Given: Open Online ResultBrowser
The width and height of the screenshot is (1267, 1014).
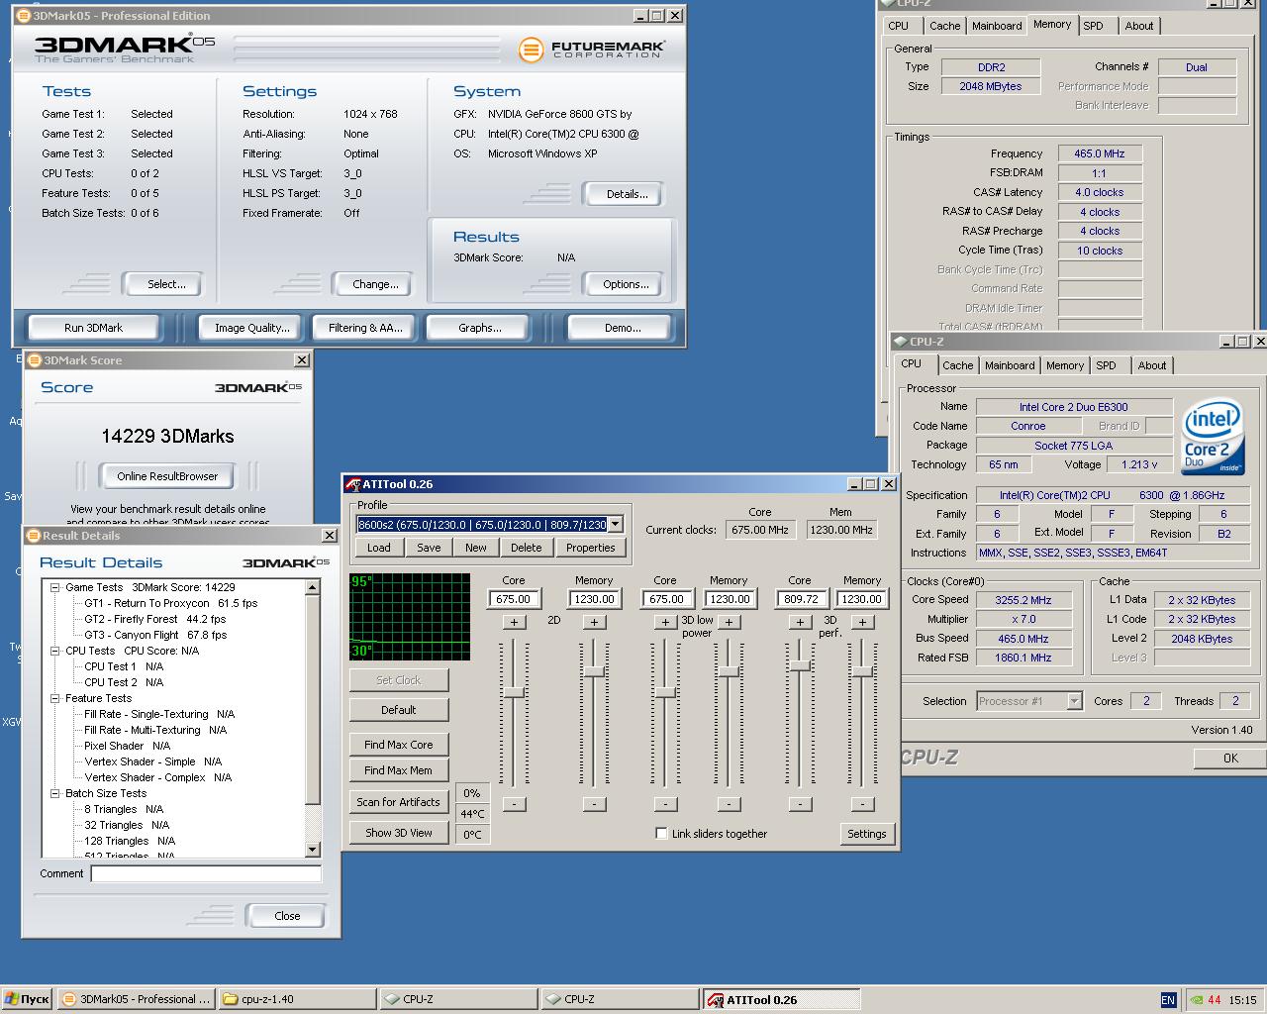Looking at the screenshot, I should (x=167, y=476).
